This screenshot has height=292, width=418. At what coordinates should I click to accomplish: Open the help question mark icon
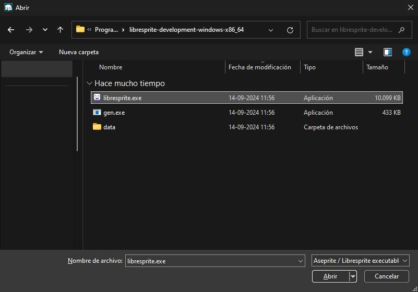[x=406, y=52]
